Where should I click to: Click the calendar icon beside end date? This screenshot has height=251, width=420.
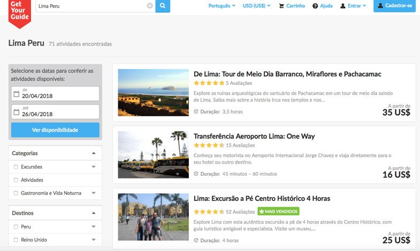16,112
